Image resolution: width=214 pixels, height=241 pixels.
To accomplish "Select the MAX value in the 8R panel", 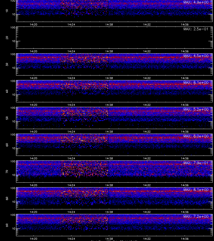I will click(x=196, y=190).
